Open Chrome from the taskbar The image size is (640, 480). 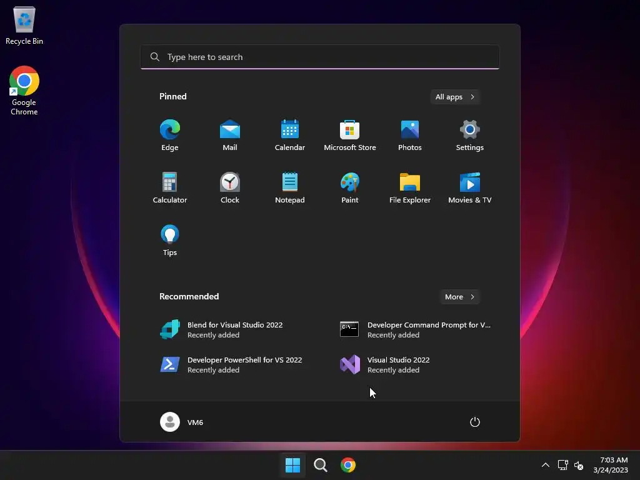(x=347, y=465)
